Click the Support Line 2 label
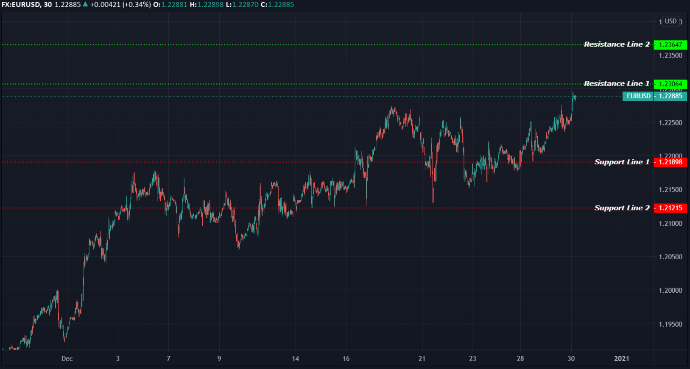 622,208
